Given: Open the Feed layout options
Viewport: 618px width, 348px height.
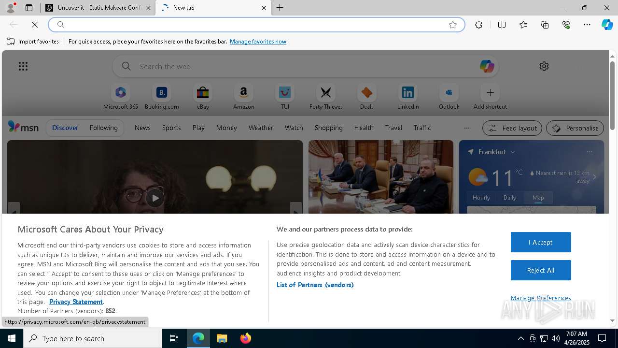Looking at the screenshot, I should click(x=512, y=128).
